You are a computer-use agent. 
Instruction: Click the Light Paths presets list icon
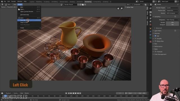tap(175, 31)
